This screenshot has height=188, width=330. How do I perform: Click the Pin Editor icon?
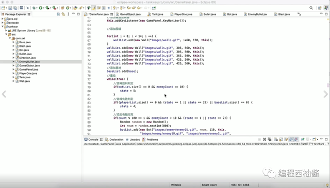pos(154,8)
